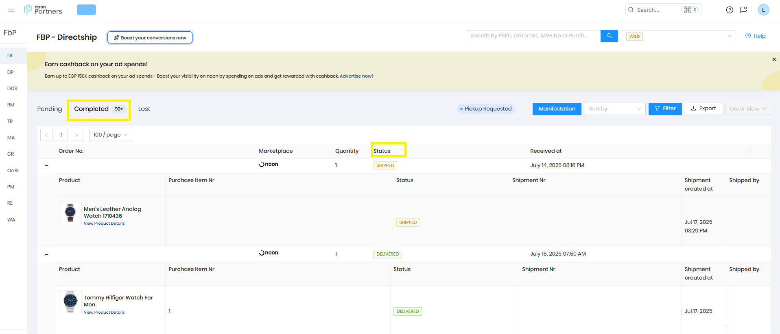Click the Marketplace column header
This screenshot has width=780, height=334.
tap(276, 151)
